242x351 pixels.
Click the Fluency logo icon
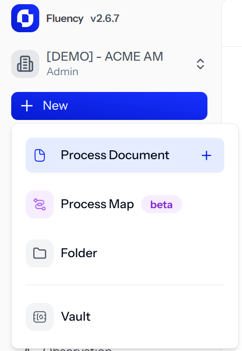pos(25,18)
